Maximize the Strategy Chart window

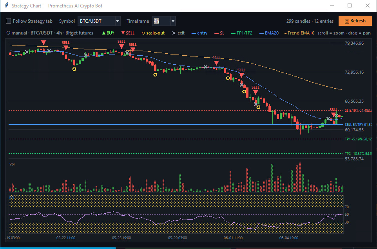click(350, 5)
